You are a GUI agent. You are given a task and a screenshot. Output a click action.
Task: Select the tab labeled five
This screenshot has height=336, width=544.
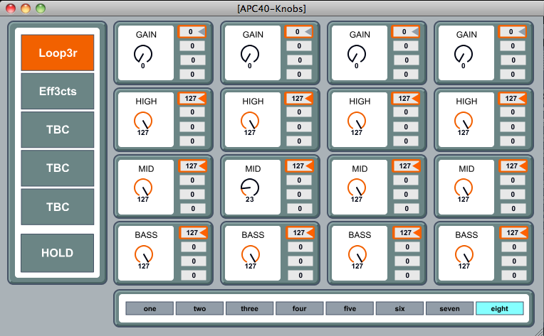coord(350,308)
